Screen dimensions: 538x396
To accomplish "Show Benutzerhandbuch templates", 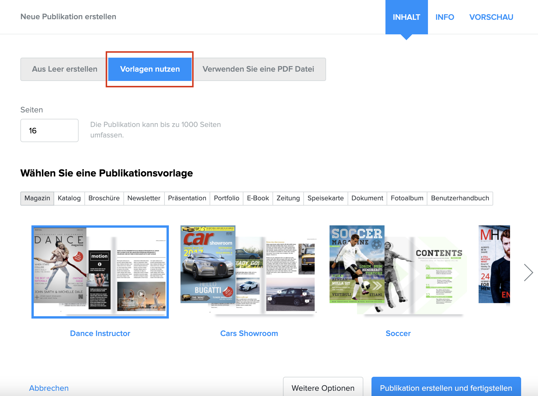I will (460, 198).
